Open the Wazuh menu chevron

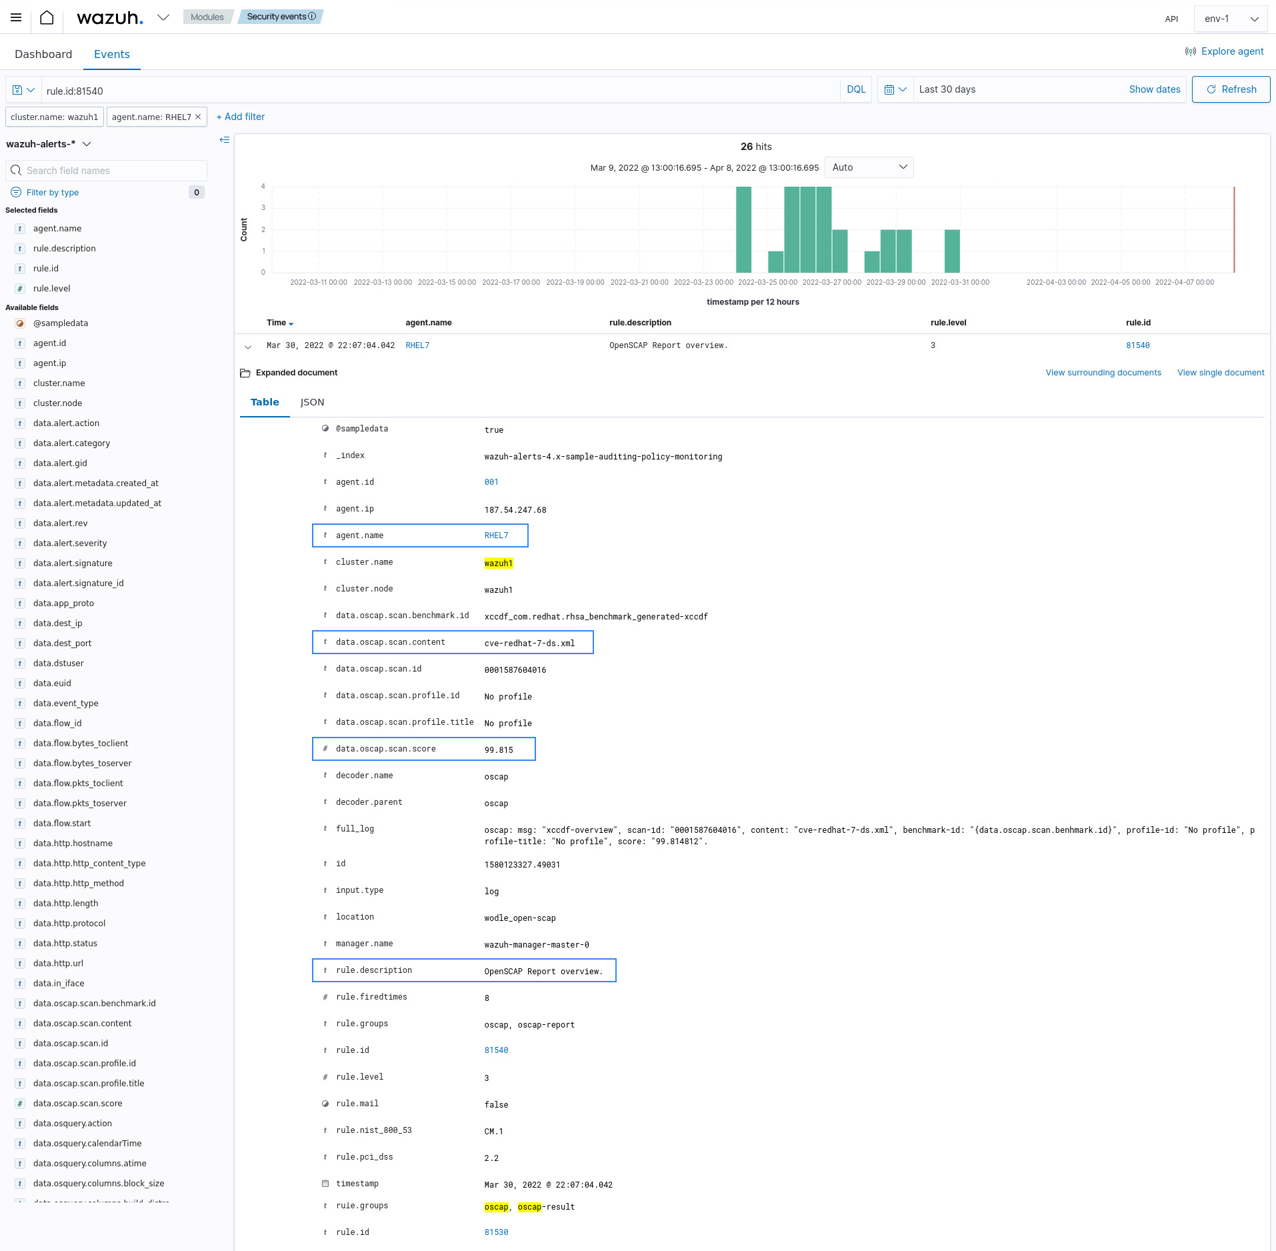click(163, 17)
